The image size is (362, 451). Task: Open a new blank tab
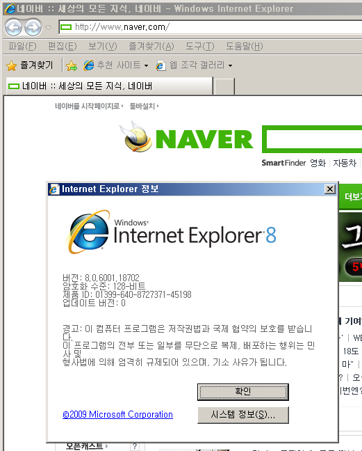[x=224, y=86]
